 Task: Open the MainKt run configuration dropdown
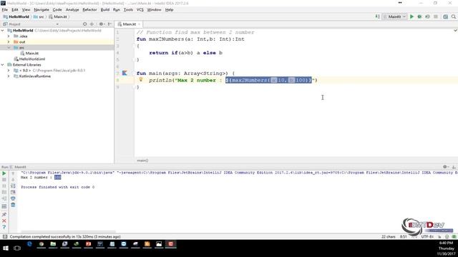395,16
